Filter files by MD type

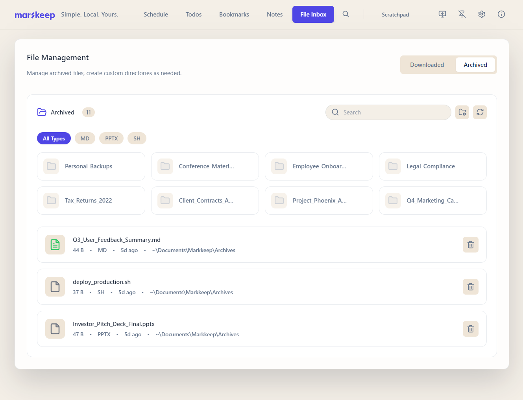click(x=85, y=138)
